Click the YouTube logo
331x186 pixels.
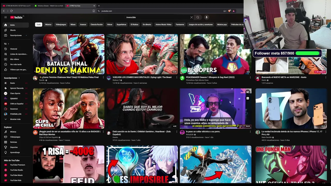pyautogui.click(x=17, y=17)
